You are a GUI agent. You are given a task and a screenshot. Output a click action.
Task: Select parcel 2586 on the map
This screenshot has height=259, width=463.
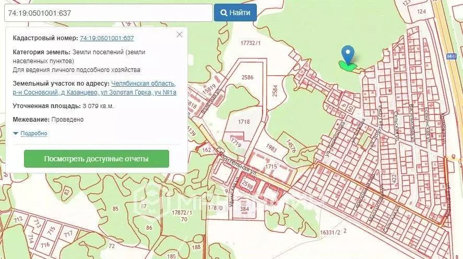click(247, 77)
